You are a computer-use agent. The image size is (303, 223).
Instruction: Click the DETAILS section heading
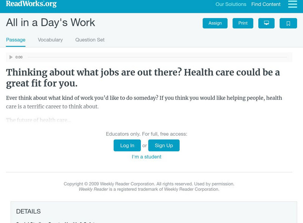pos(28,211)
